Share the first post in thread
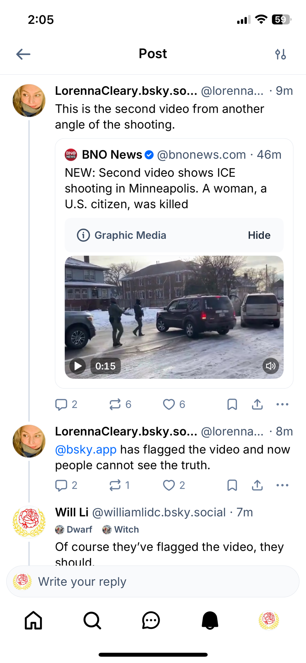 tap(257, 404)
